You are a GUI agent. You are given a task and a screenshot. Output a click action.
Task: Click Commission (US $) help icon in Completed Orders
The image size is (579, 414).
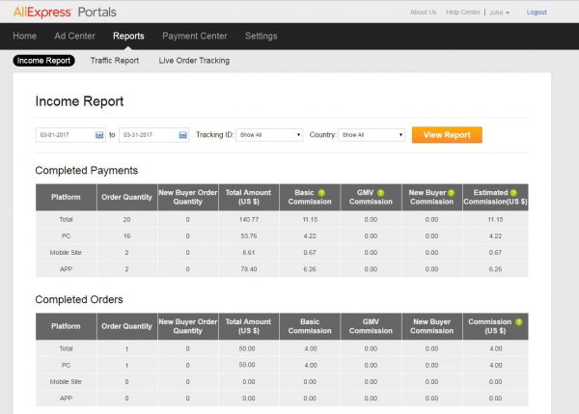(519, 322)
